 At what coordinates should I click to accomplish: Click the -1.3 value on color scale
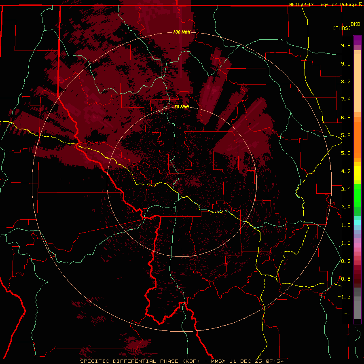pyautogui.click(x=344, y=297)
